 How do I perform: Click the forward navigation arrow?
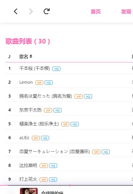(31, 11)
